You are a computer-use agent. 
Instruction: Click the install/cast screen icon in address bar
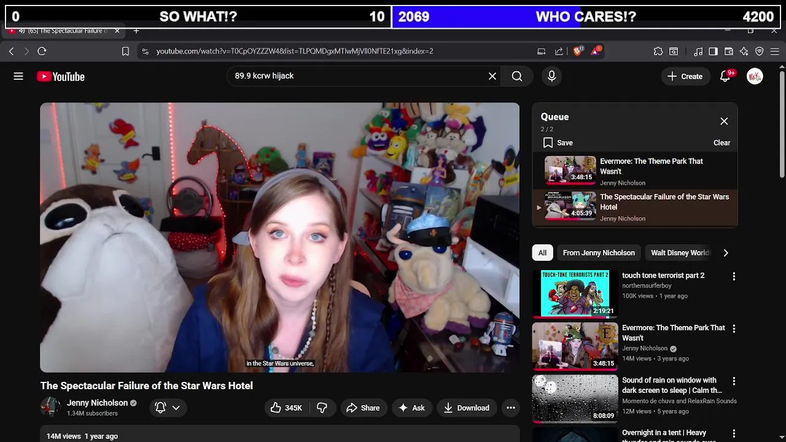[542, 52]
